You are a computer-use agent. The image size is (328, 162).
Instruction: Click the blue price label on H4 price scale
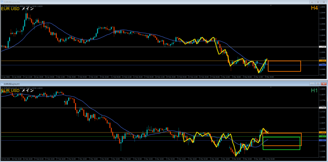coord(323,65)
